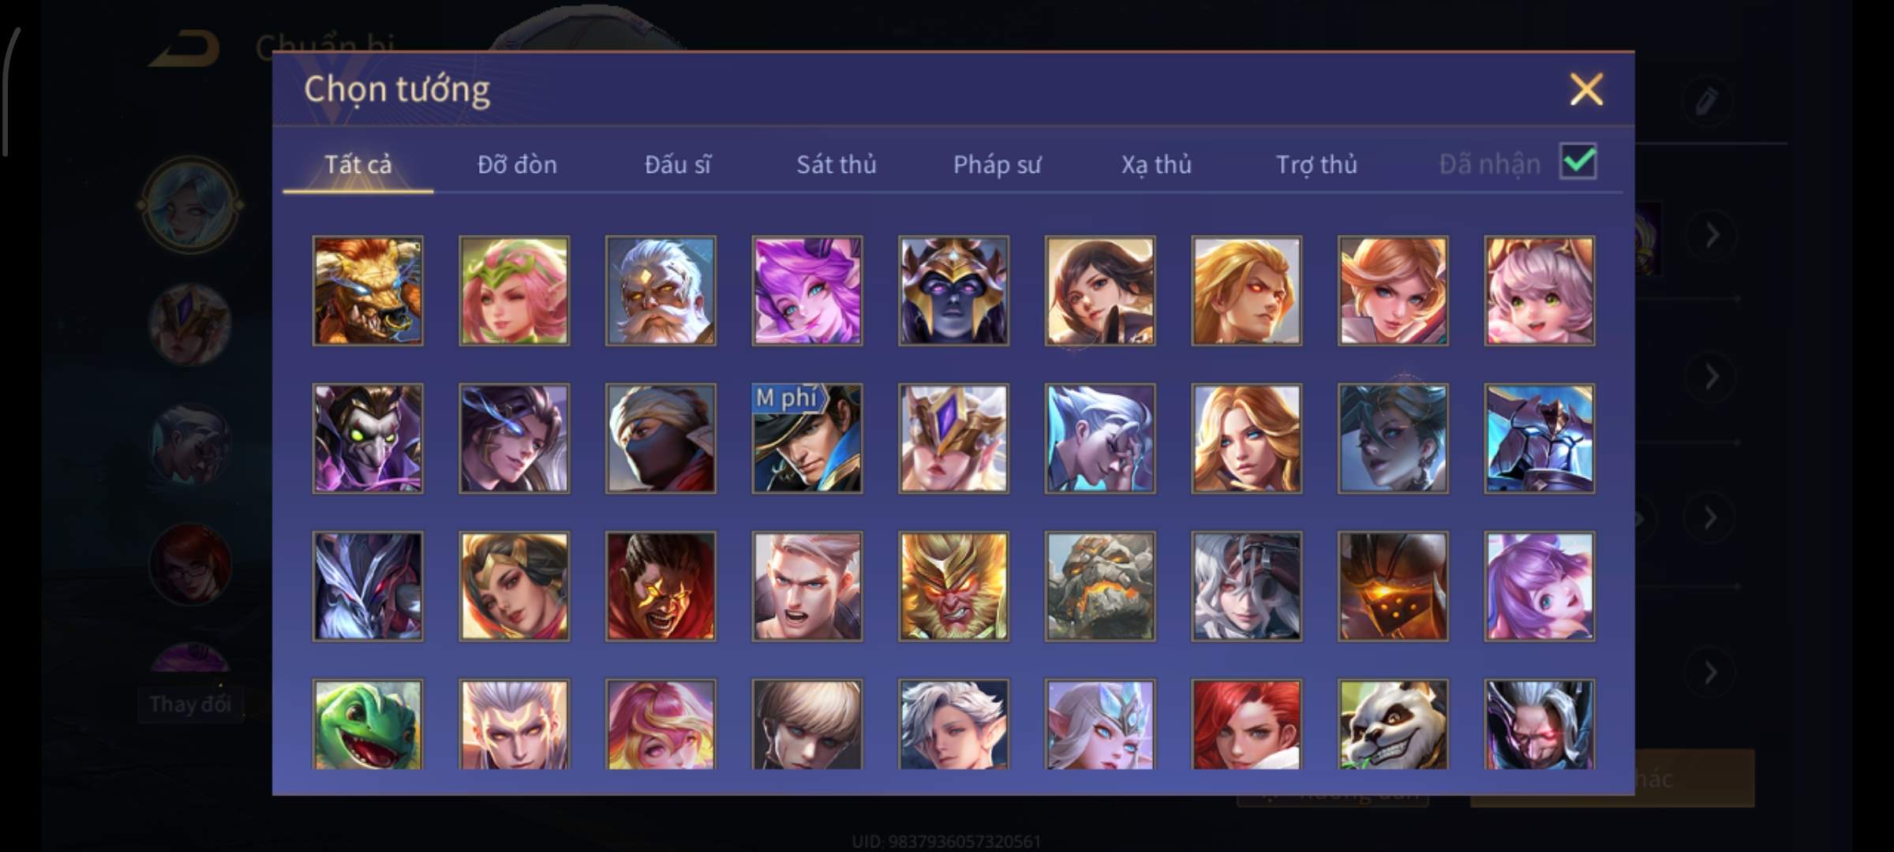Pick the panda hero portrait
This screenshot has width=1894, height=852.
pos(1393,724)
